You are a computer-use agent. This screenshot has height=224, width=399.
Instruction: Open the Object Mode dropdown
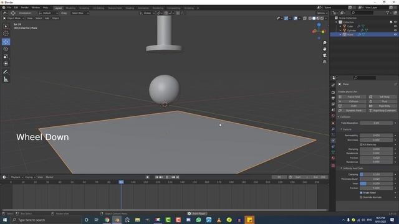[14, 18]
